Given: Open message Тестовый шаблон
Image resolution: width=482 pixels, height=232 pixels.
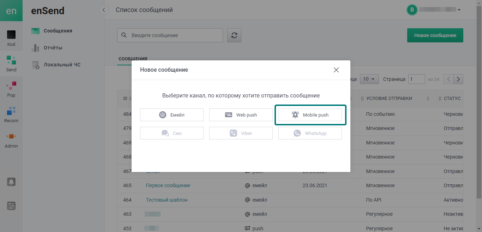Looking at the screenshot, I should [x=167, y=200].
